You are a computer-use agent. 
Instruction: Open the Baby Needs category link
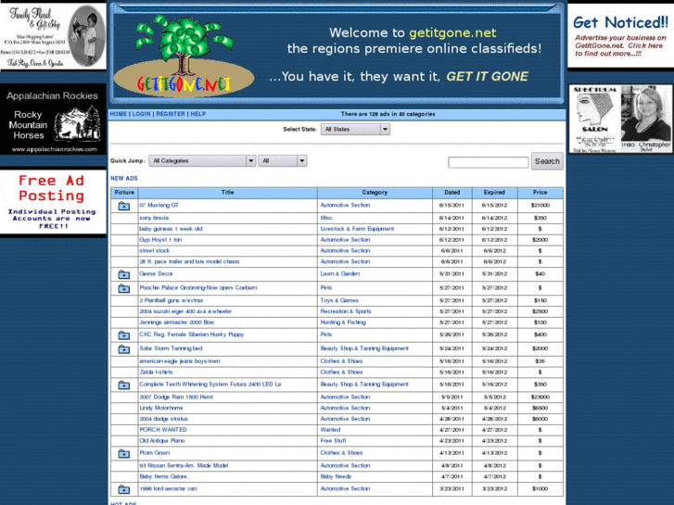tap(336, 476)
